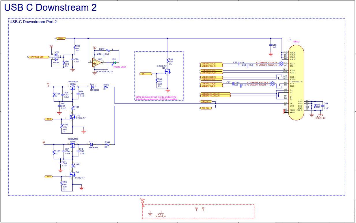The image size is (356, 223).
Task: Click the D11 LED symbol near PORT2 VBUS
Action: (x=115, y=63)
